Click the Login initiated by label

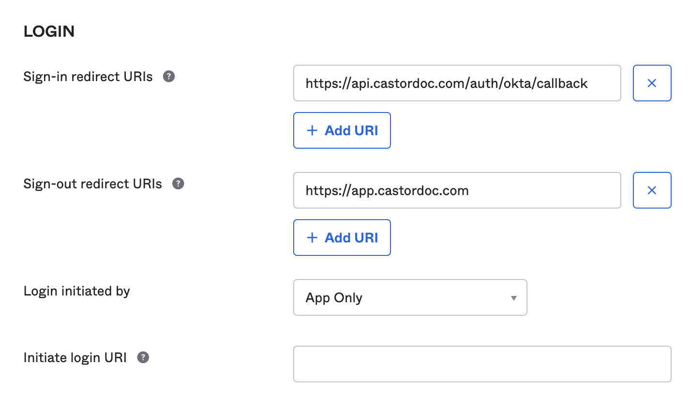77,291
